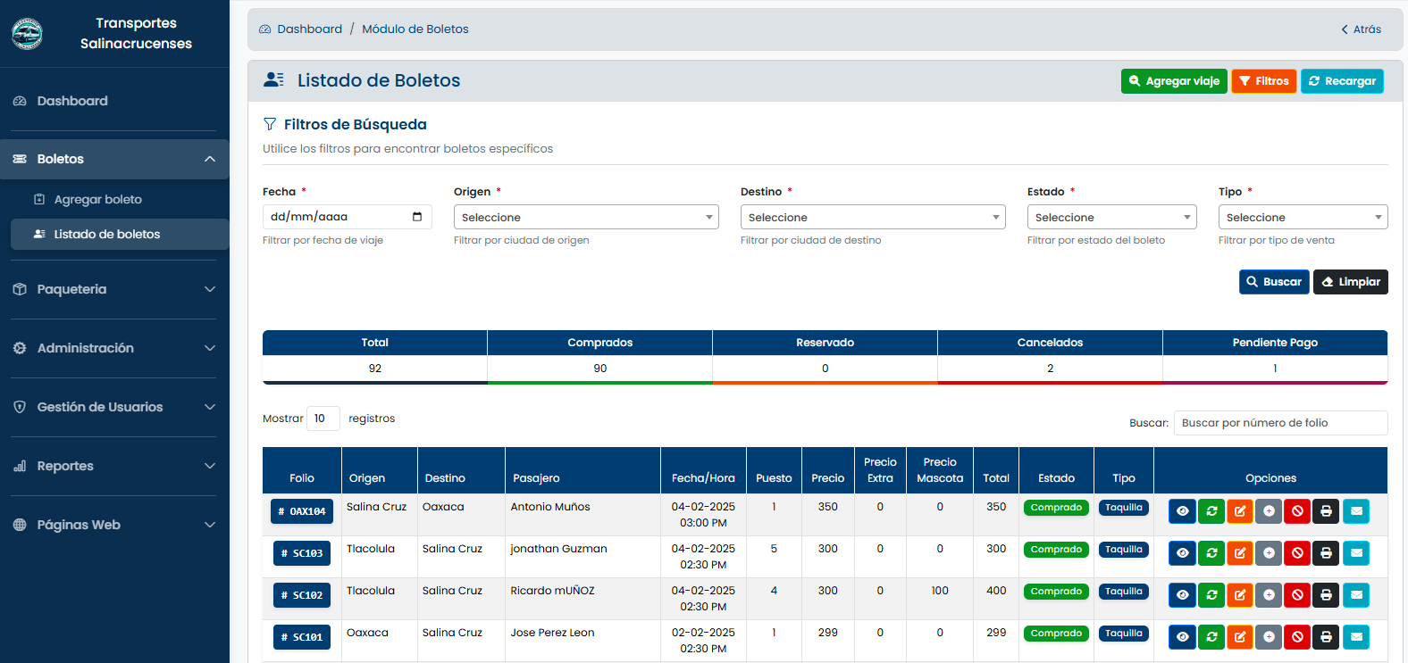The width and height of the screenshot is (1408, 663).
Task: Open the Estado dropdown
Action: (1112, 217)
